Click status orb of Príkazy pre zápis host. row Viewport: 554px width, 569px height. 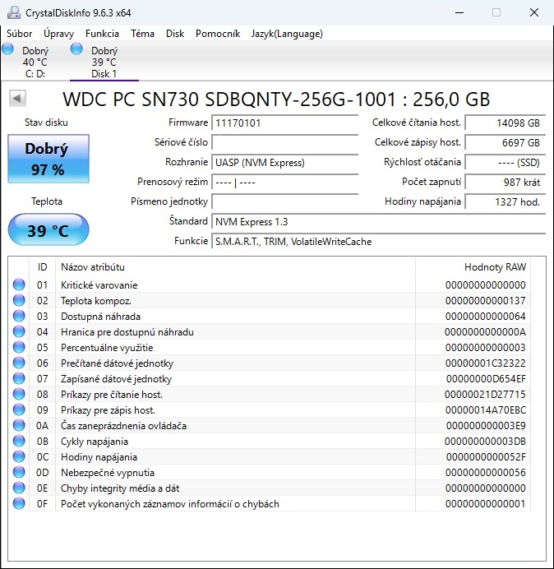(x=19, y=409)
